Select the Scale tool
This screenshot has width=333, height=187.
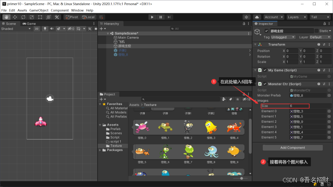point(31,17)
